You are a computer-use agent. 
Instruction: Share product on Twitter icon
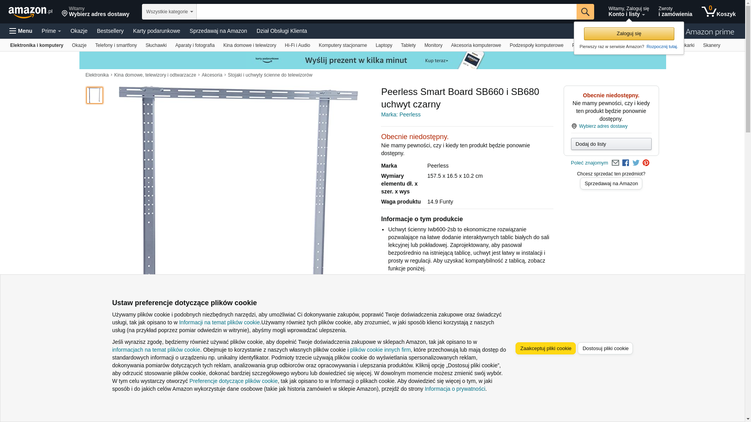point(636,163)
